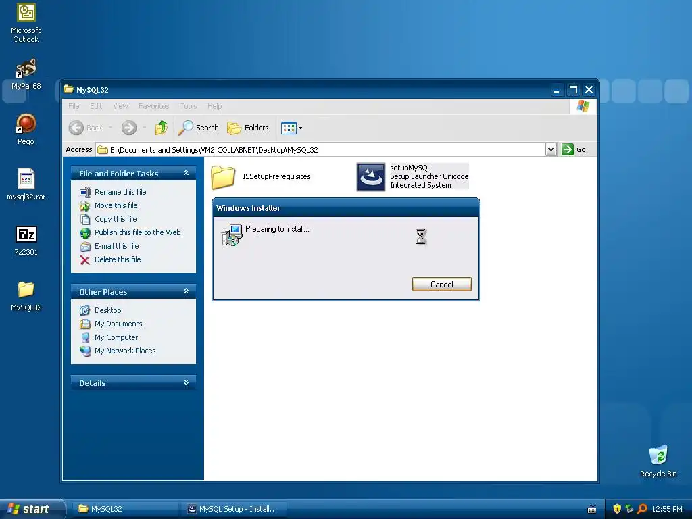The width and height of the screenshot is (692, 519).
Task: Open the View menu
Action: 120,106
